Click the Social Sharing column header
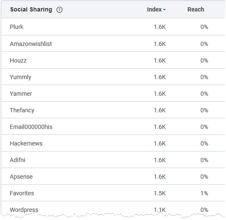Viewport: 226px width, 220px height. click(x=31, y=9)
